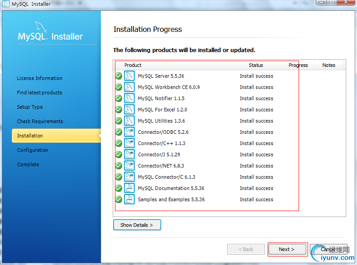
Task: Click green checkmark beside MySQL Utilities 1.3.6
Action: point(119,121)
